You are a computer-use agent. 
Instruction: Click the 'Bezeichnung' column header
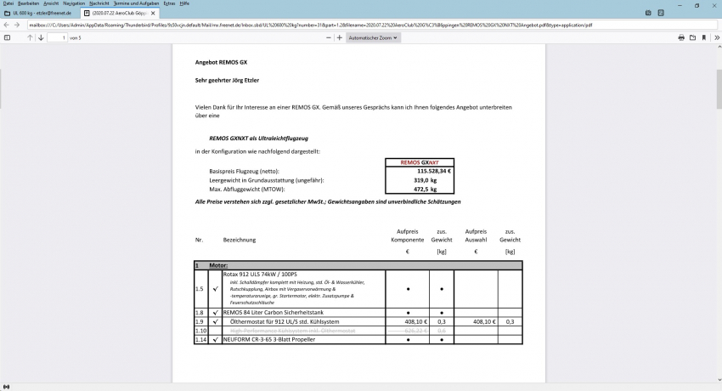[239, 240]
